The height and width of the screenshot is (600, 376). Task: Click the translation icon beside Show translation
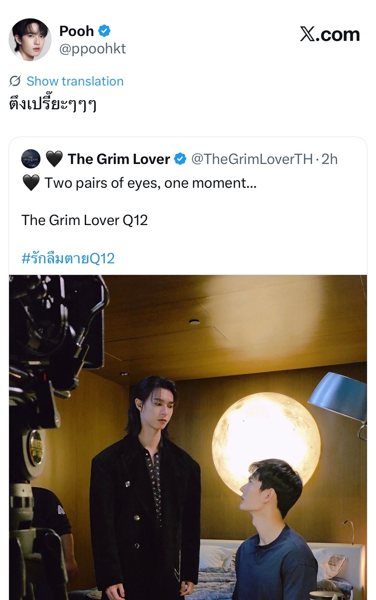tap(15, 81)
